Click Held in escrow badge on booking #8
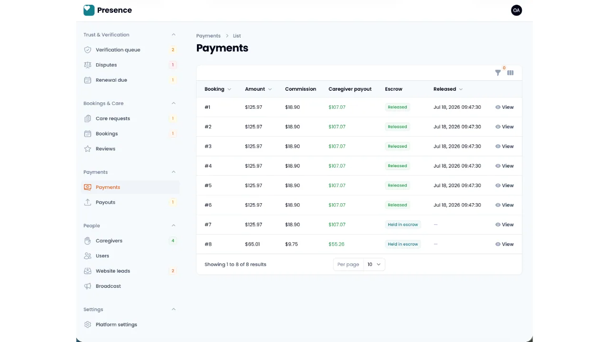609x342 pixels. [x=403, y=244]
